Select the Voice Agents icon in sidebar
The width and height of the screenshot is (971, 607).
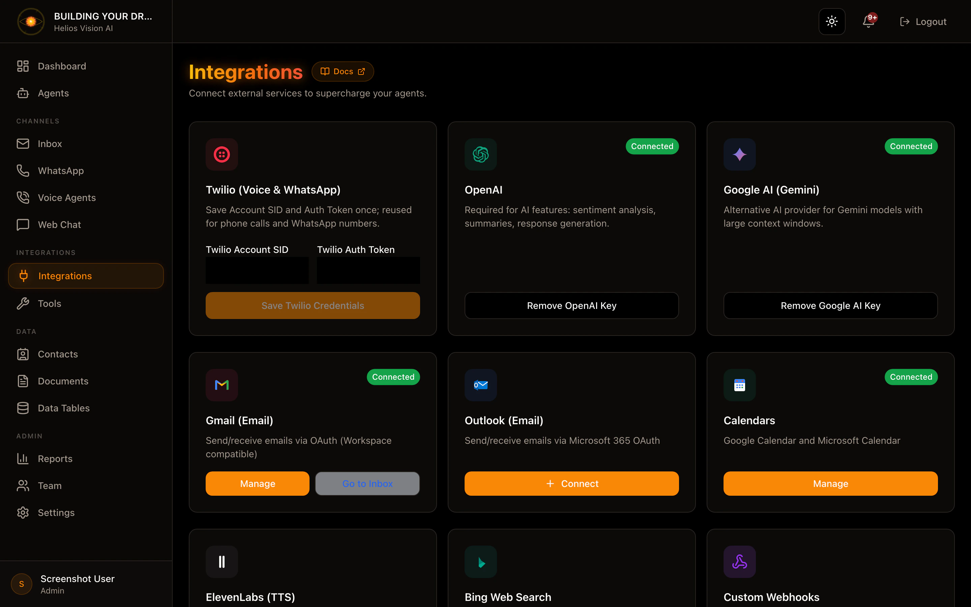point(23,197)
